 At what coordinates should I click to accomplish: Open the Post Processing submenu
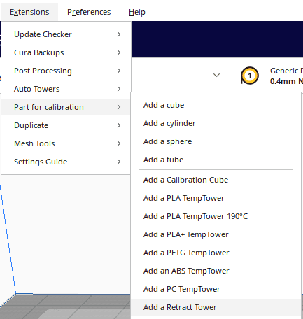tap(66, 71)
